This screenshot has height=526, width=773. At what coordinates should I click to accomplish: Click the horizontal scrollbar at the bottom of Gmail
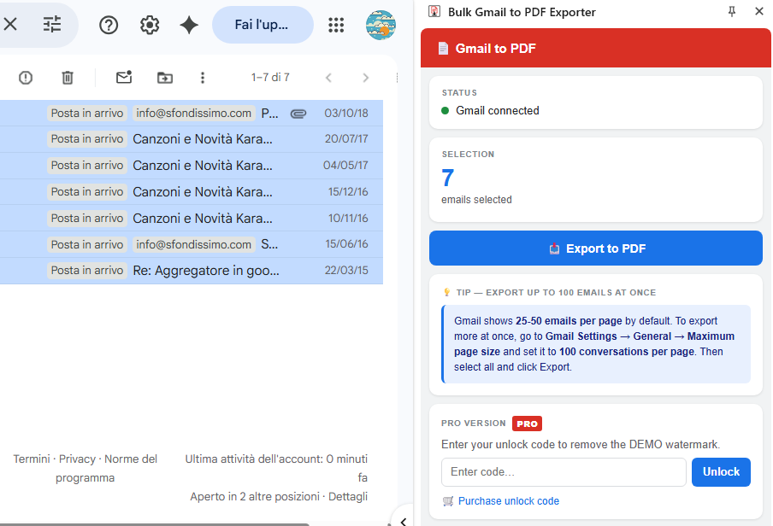(x=154, y=524)
